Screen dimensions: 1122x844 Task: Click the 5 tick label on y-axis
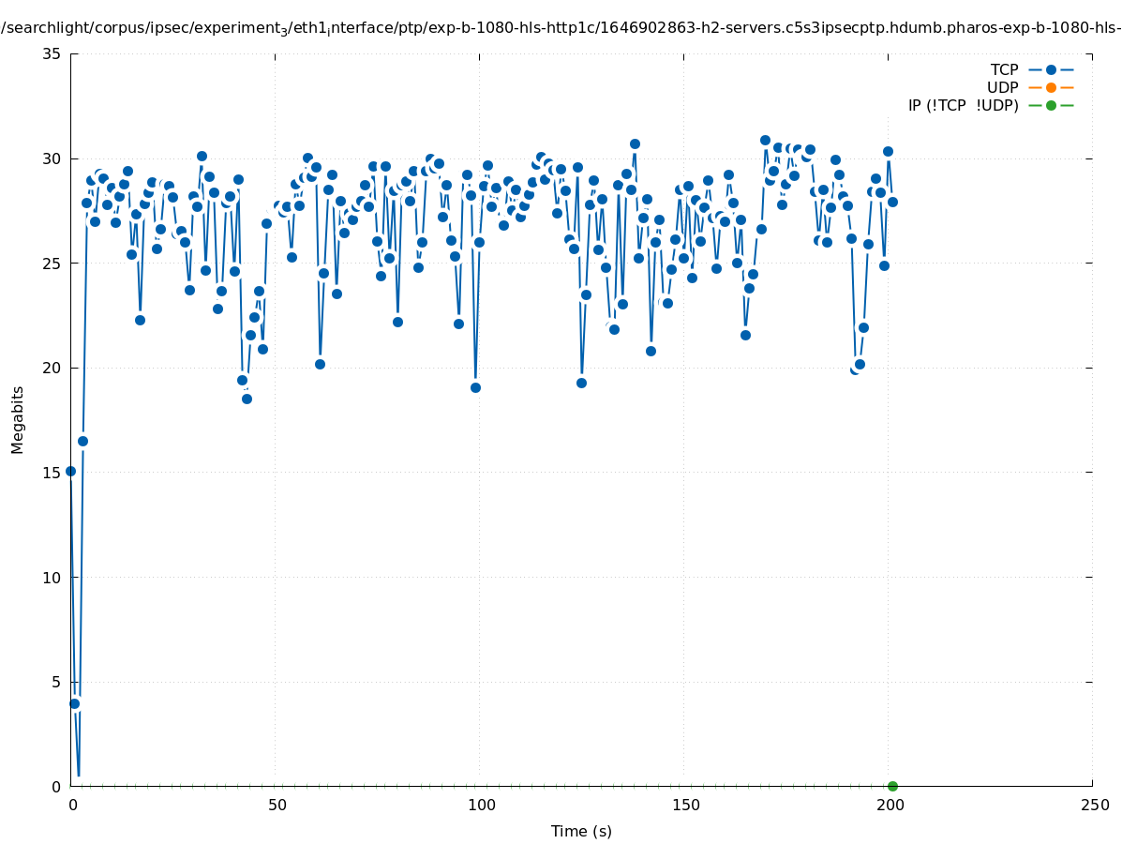[x=56, y=682]
